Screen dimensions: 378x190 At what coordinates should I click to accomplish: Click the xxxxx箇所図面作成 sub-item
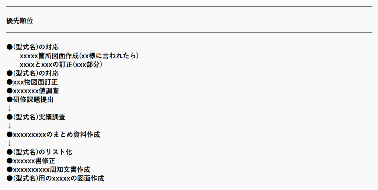click(x=79, y=56)
